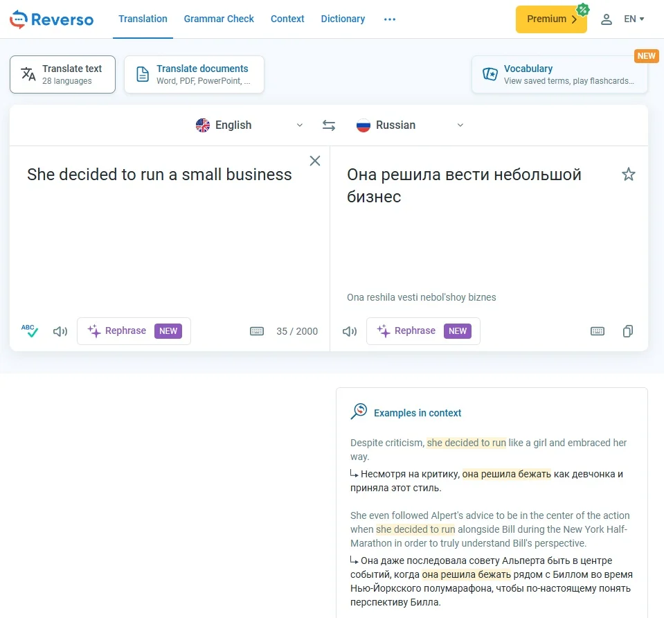Click the Reverso logo
The width and height of the screenshot is (664, 618).
click(52, 19)
